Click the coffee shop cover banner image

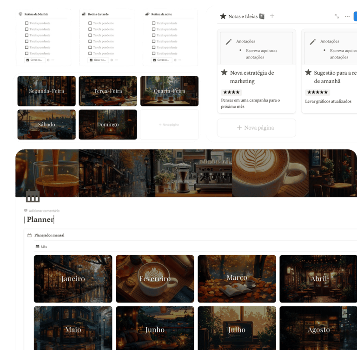point(186,173)
